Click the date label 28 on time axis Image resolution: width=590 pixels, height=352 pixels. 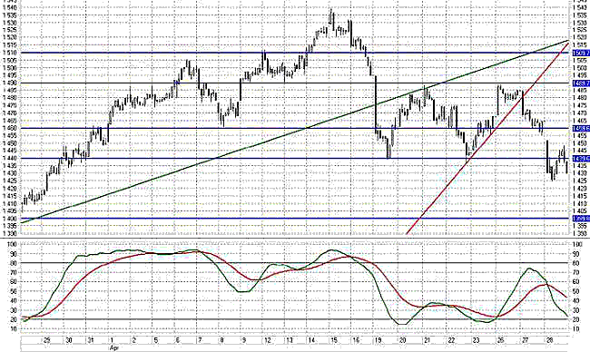(549, 340)
